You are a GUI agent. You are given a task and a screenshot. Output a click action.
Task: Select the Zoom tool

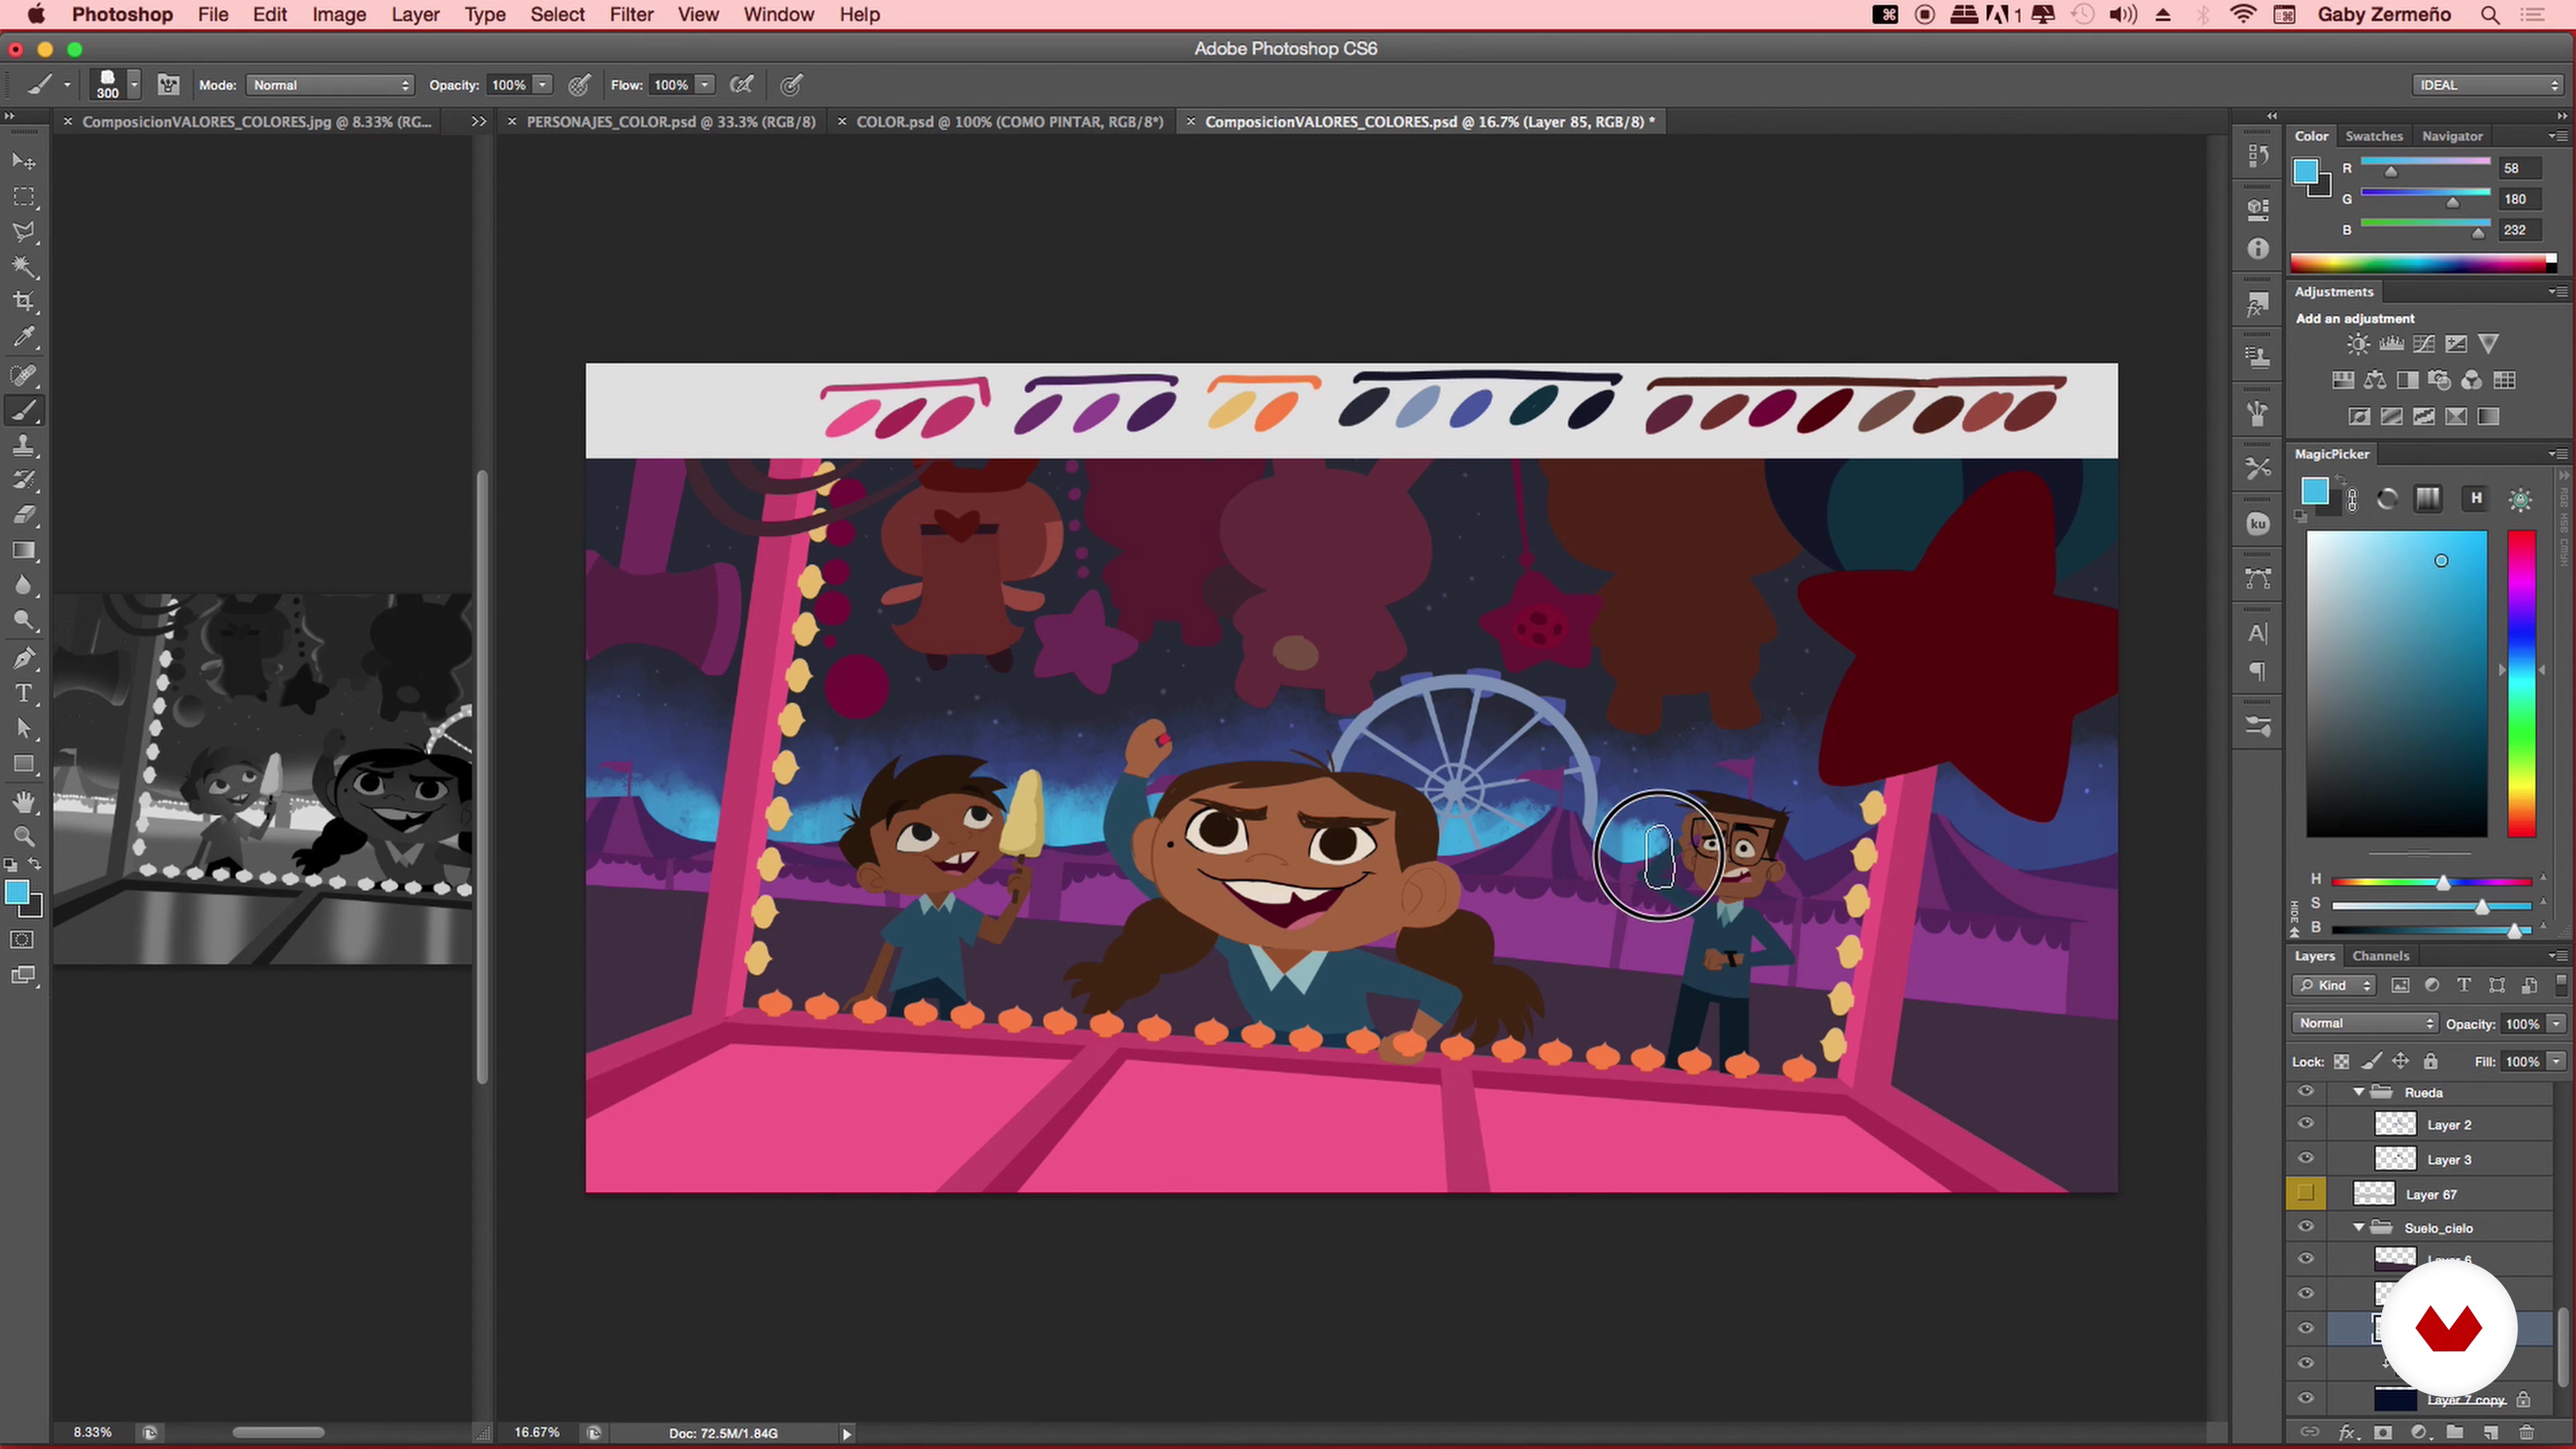click(x=24, y=837)
